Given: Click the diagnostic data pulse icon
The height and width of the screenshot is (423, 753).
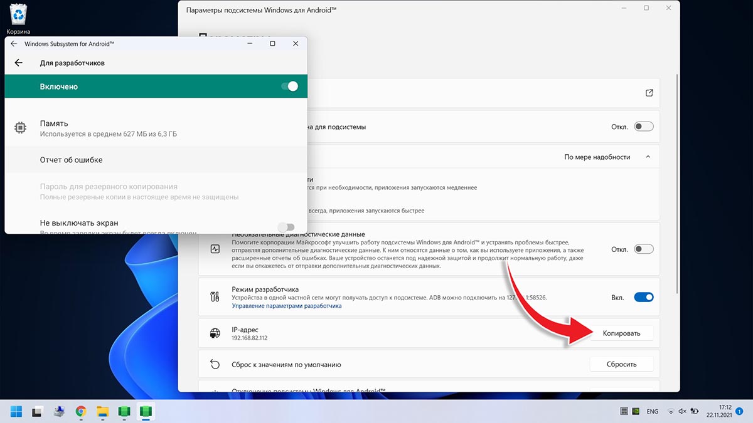Looking at the screenshot, I should pyautogui.click(x=215, y=249).
